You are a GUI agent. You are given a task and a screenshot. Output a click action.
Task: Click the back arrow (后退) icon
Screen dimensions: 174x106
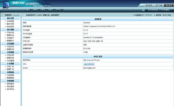[35, 10]
